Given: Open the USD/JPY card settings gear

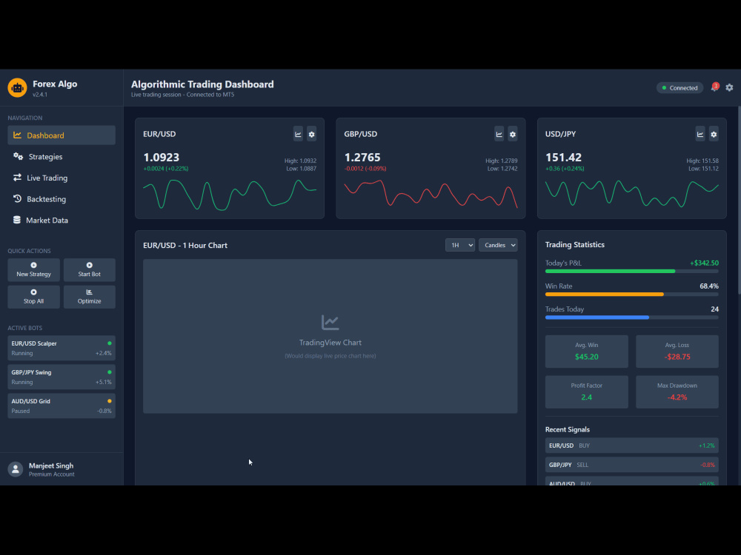Looking at the screenshot, I should 714,134.
